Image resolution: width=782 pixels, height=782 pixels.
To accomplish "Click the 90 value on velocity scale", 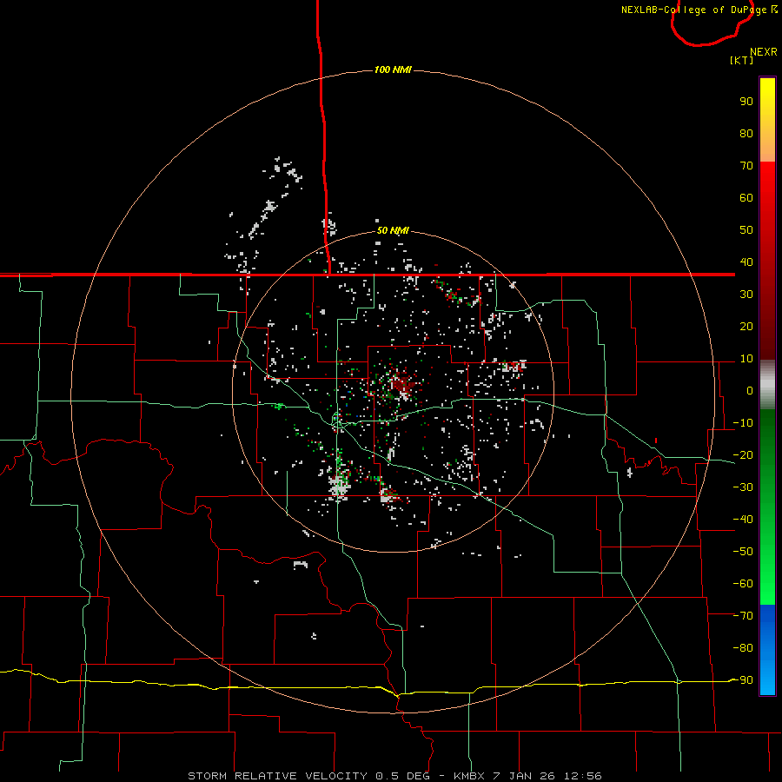I will [746, 102].
